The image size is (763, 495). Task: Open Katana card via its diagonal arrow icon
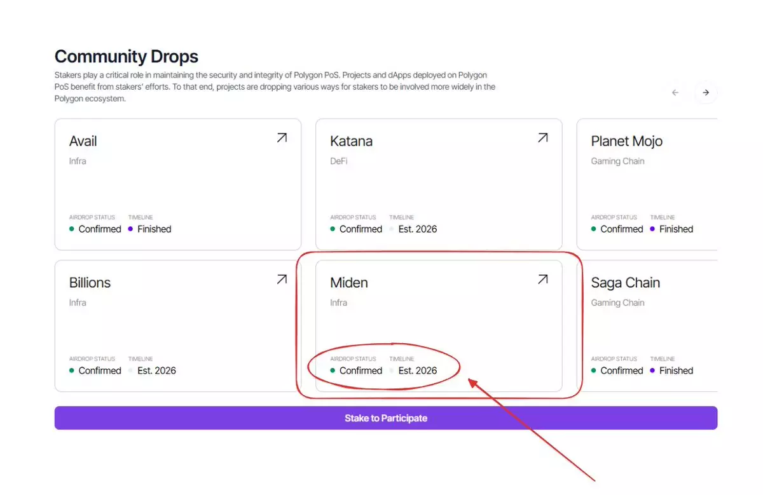tap(542, 138)
